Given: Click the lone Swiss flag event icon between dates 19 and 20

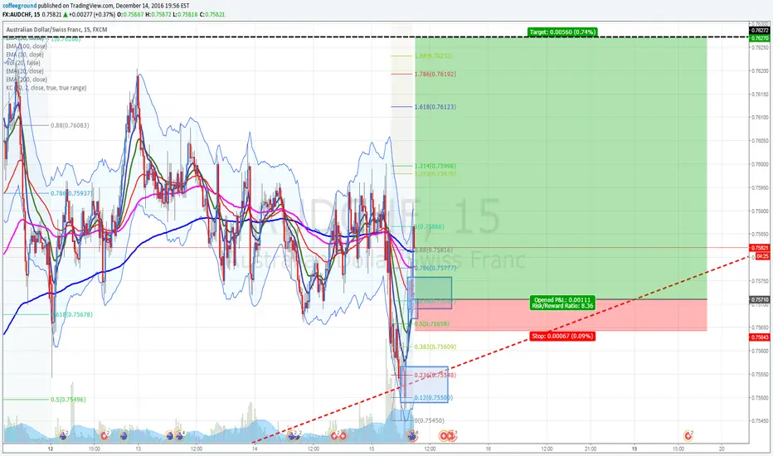Looking at the screenshot, I should pyautogui.click(x=688, y=436).
